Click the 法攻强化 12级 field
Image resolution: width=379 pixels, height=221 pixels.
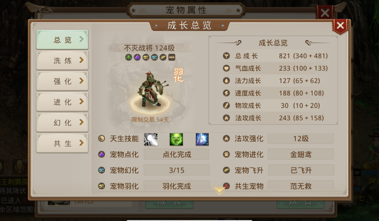point(301,139)
